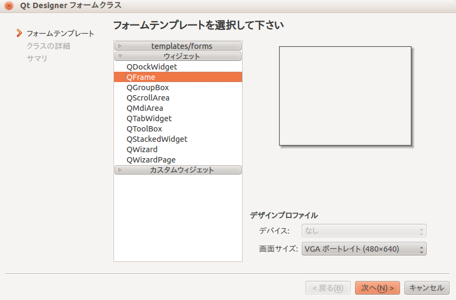This screenshot has width=456, height=300.
Task: Choose QGroupBox from template list
Action: point(178,87)
